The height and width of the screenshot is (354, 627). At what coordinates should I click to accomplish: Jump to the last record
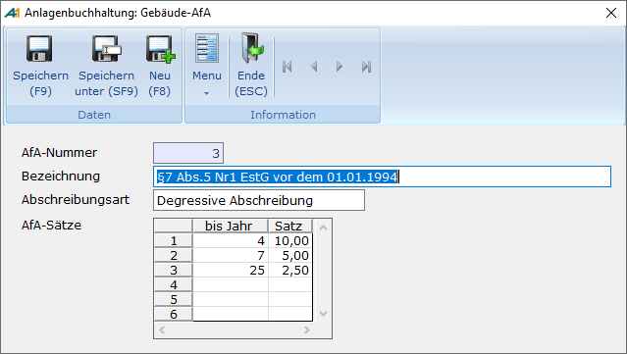(x=366, y=67)
